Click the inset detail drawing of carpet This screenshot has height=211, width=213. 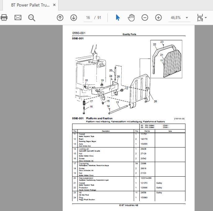166,59
